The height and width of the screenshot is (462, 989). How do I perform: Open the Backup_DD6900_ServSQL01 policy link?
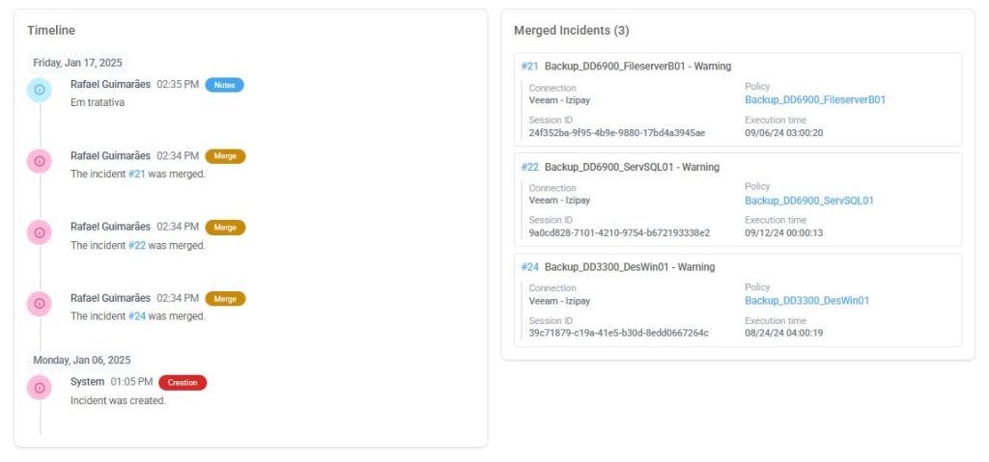(808, 202)
